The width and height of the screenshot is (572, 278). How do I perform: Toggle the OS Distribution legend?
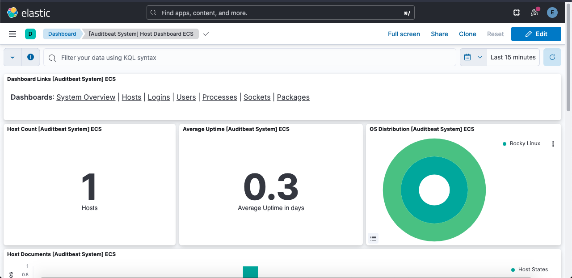[x=374, y=238]
